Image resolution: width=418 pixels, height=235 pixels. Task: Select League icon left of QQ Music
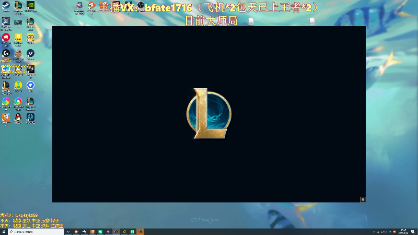[x=6, y=85]
